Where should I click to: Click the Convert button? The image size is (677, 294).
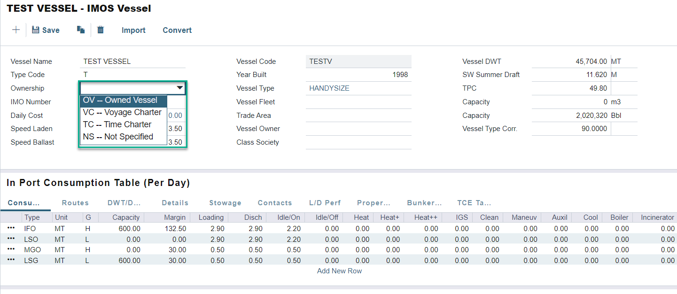pyautogui.click(x=177, y=30)
